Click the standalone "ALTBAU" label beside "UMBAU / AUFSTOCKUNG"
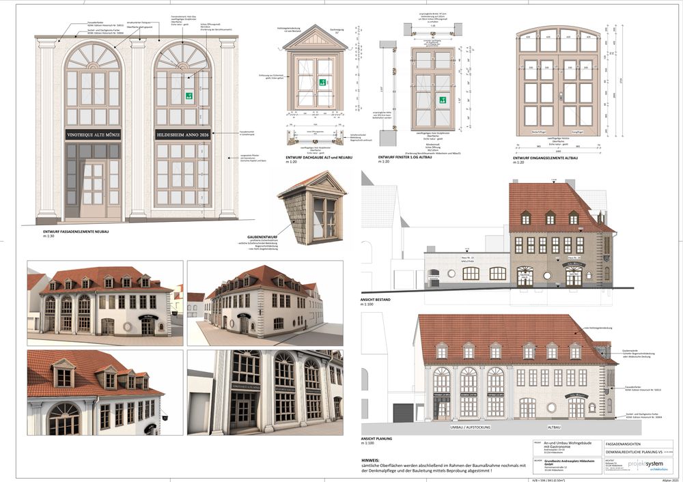Screen dimensions: 683x482 pyautogui.click(x=554, y=427)
